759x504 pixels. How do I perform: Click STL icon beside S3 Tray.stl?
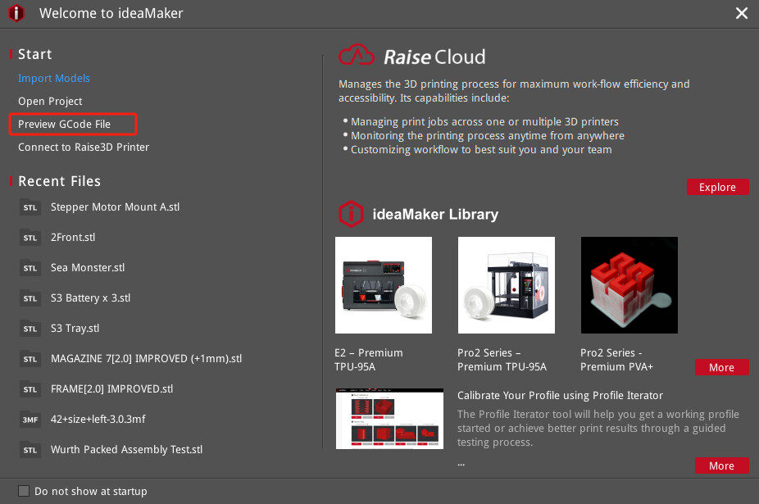pos(30,329)
